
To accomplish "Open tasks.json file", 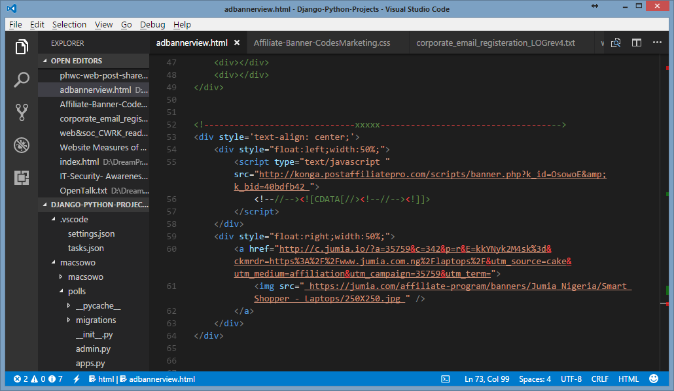I will (x=94, y=248).
